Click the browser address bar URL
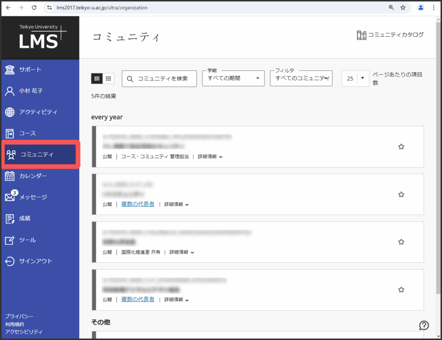The height and width of the screenshot is (340, 442). pos(102,8)
